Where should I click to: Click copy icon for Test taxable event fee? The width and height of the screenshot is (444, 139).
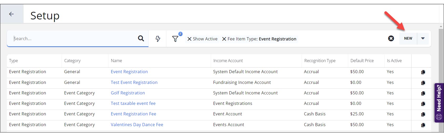(x=423, y=104)
